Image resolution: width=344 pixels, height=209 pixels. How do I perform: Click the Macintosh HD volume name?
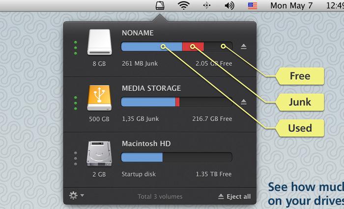coord(146,144)
